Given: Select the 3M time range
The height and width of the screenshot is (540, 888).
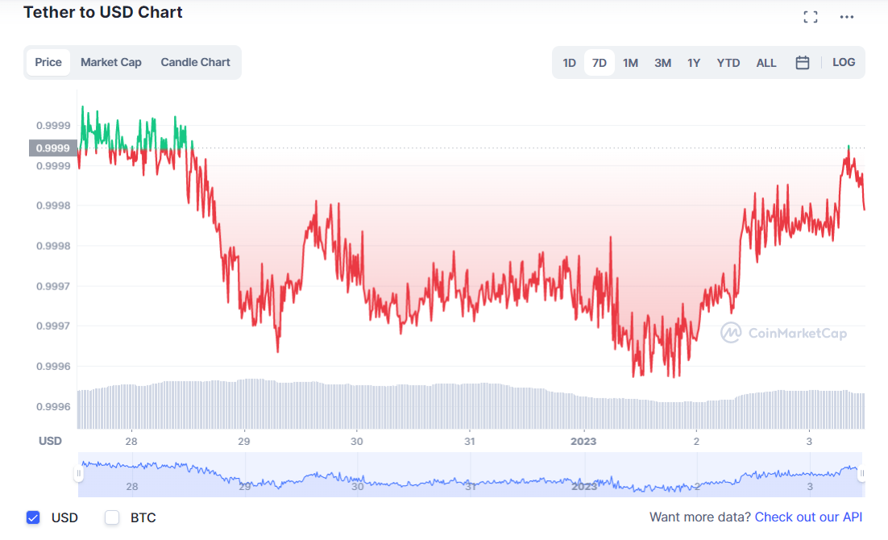Looking at the screenshot, I should point(662,61).
